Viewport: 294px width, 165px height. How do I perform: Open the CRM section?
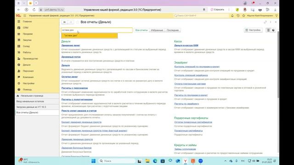click(x=26, y=27)
